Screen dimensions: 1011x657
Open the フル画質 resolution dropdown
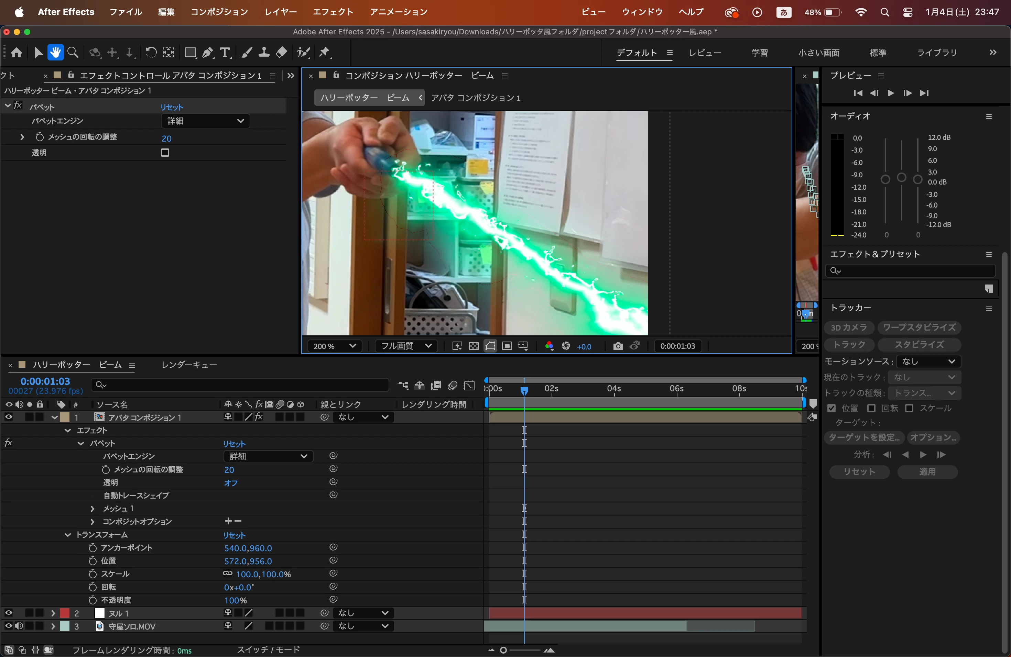406,346
